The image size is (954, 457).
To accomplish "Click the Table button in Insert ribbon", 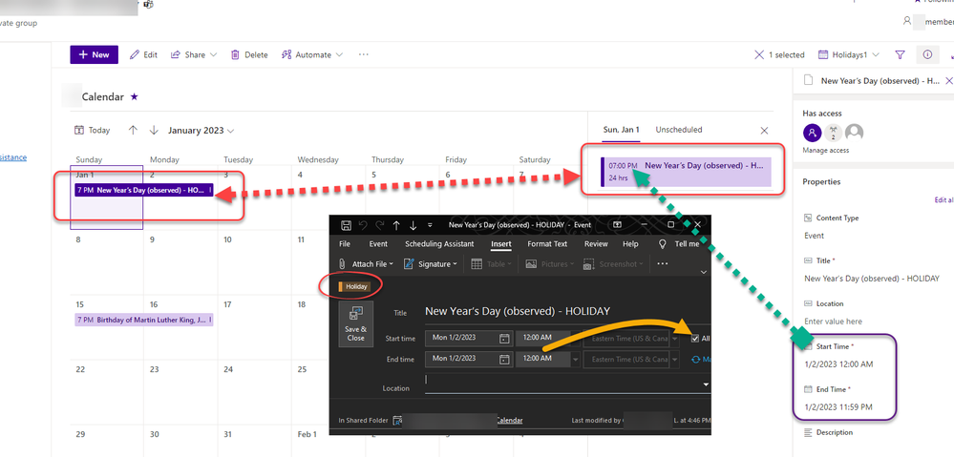I will [494, 263].
